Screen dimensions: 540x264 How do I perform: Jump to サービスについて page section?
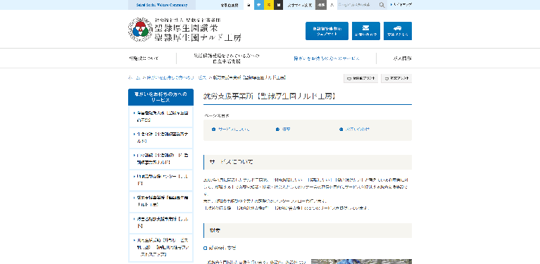[234, 130]
